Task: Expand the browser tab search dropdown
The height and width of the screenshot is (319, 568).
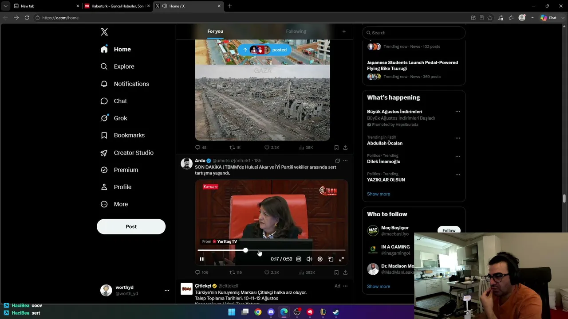Action: [5, 6]
